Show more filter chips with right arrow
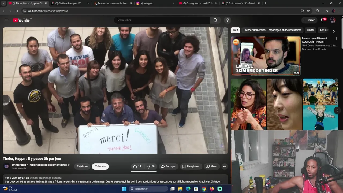 tap(334, 31)
